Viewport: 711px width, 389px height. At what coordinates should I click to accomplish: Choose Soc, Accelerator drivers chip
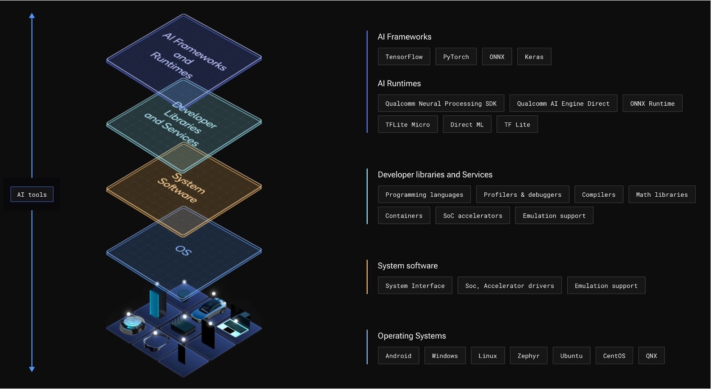(x=510, y=286)
